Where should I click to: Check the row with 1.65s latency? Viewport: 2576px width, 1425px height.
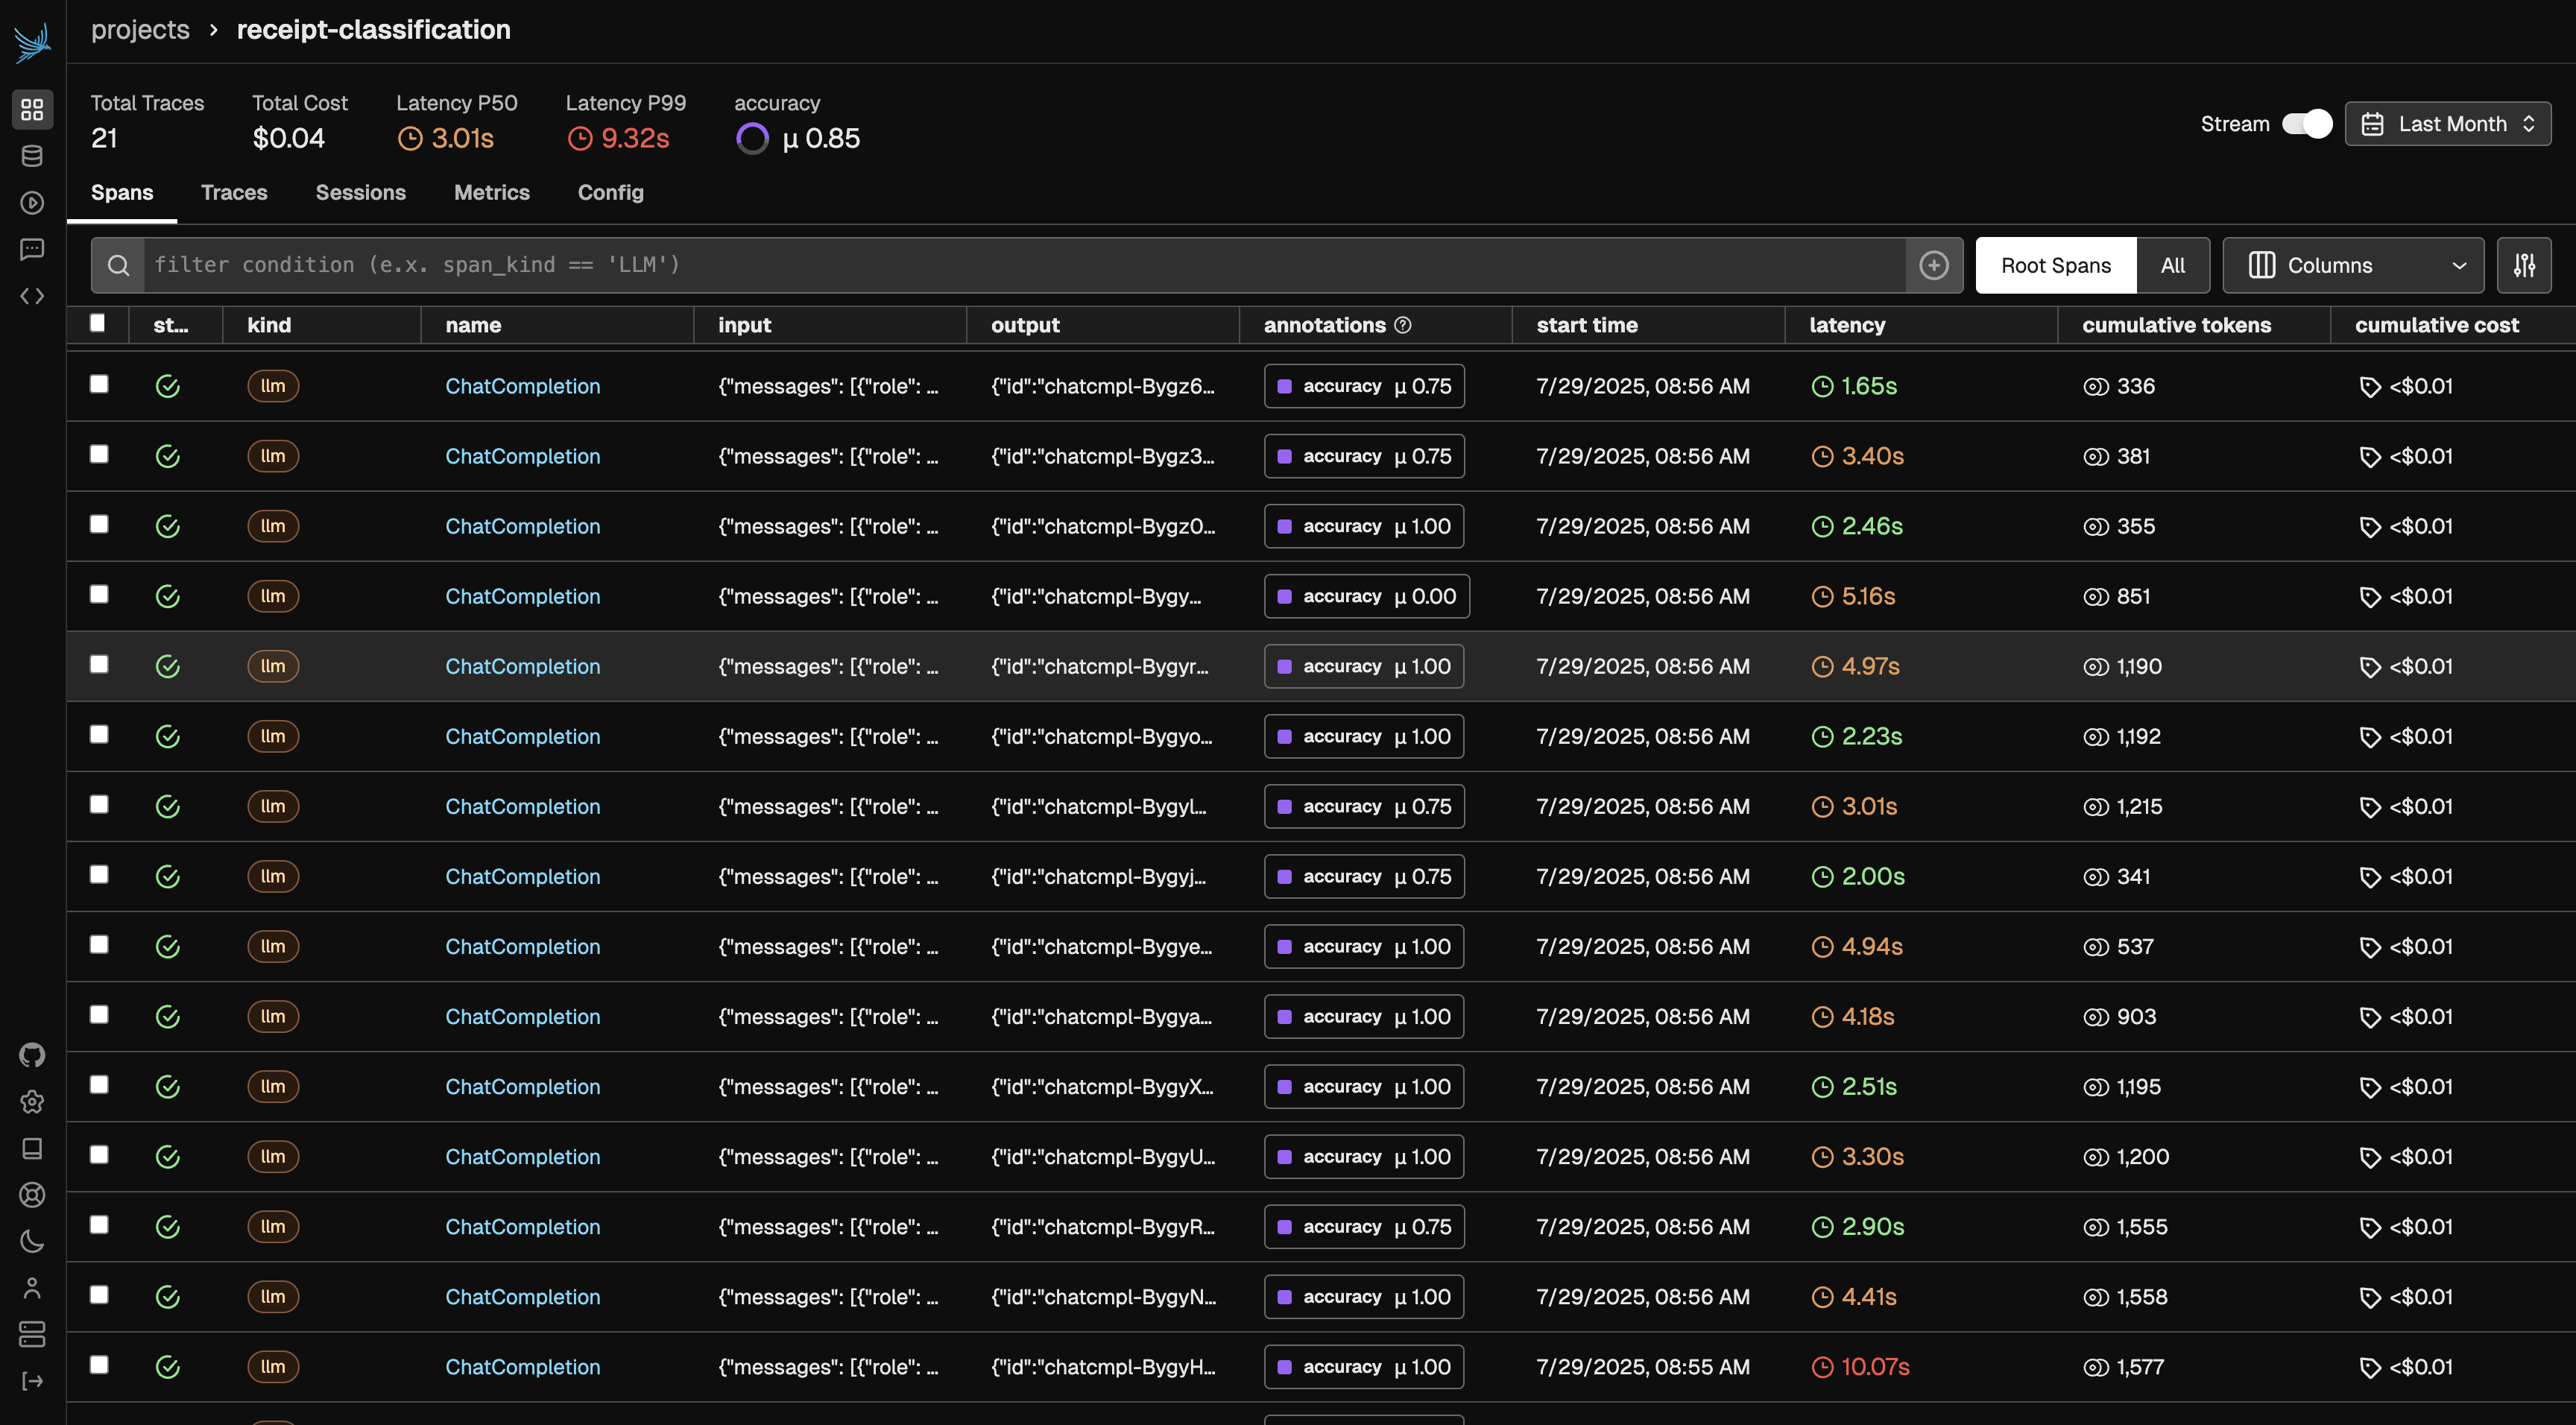pyautogui.click(x=99, y=384)
